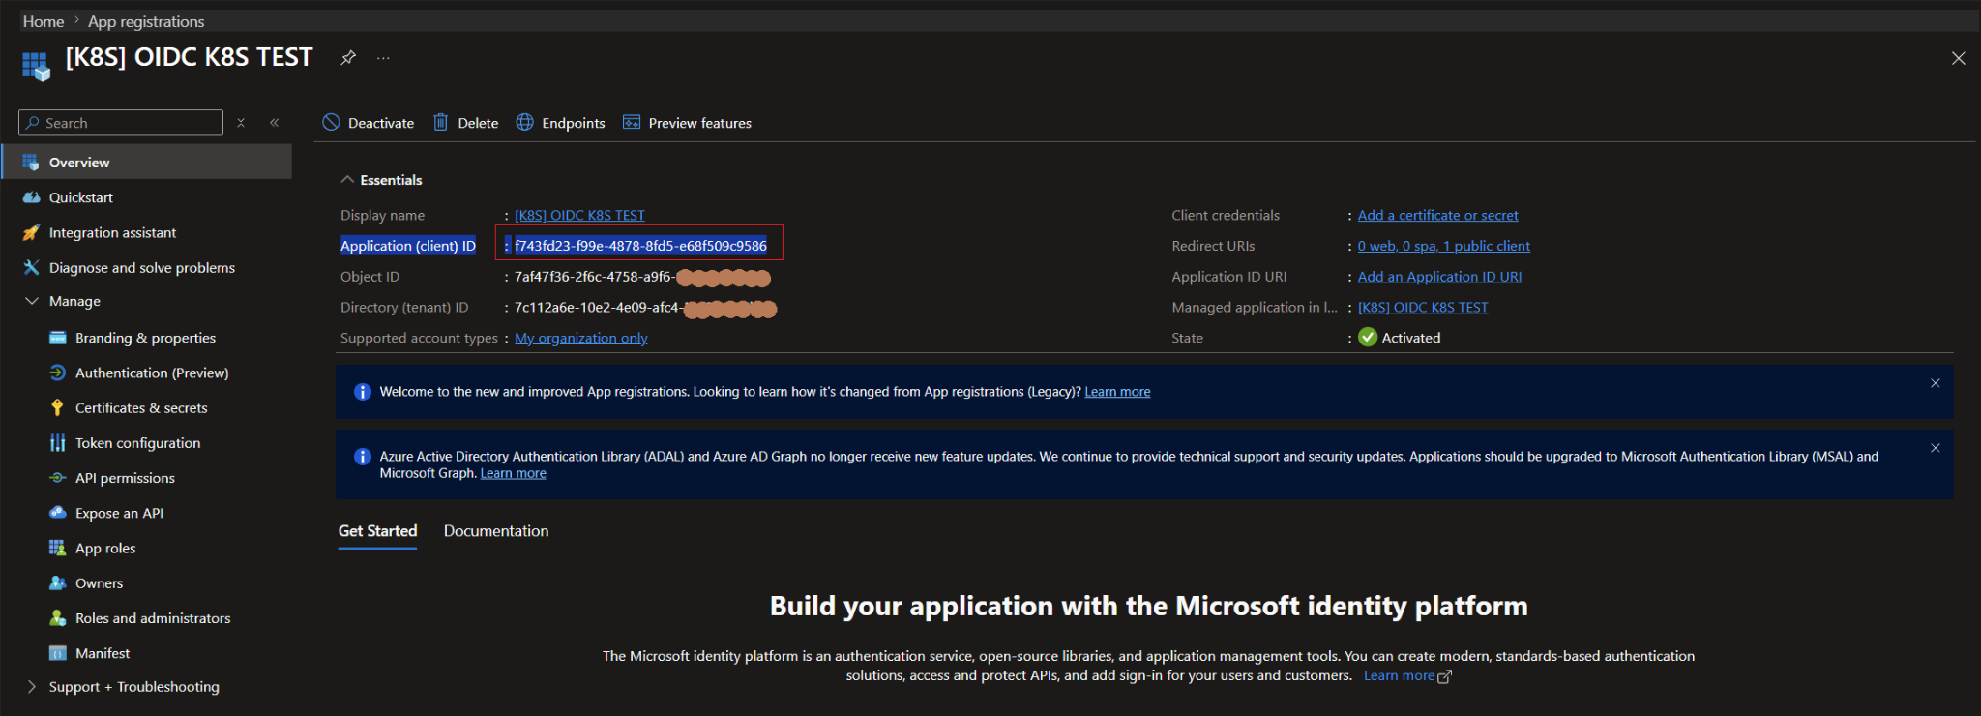1981x716 pixels.
Task: Click the API permissions icon
Action: 58,478
